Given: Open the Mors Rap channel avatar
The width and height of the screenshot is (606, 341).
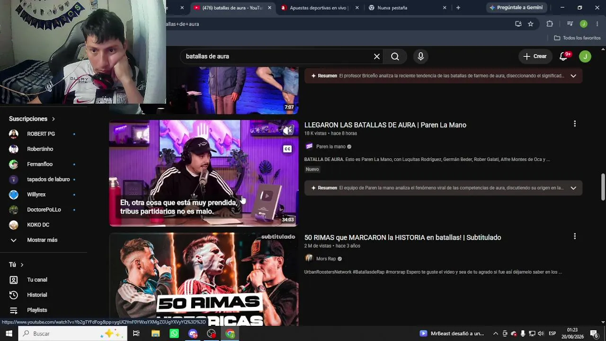Looking at the screenshot, I should [309, 259].
